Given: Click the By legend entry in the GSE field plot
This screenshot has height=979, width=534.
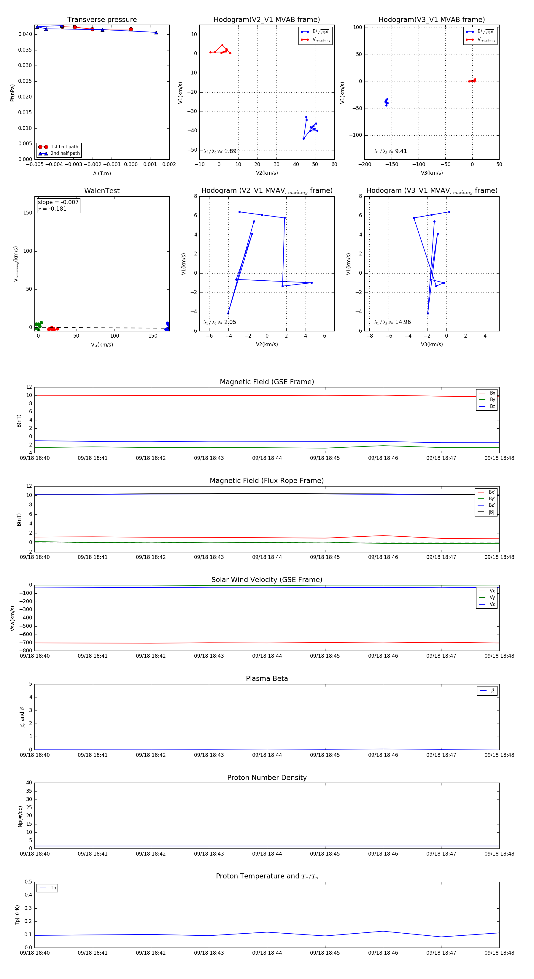Looking at the screenshot, I should tap(487, 400).
